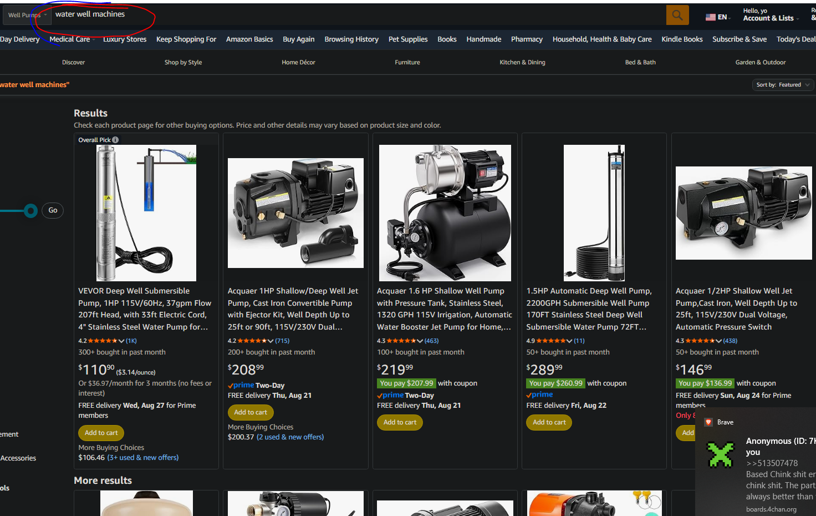Open the Books nav link
The width and height of the screenshot is (816, 516).
point(447,39)
